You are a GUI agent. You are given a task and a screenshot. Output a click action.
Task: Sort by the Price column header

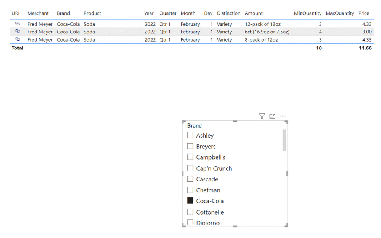[364, 13]
